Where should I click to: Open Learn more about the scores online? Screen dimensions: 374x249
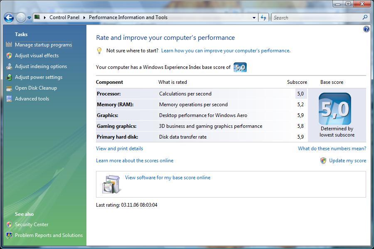pyautogui.click(x=135, y=161)
